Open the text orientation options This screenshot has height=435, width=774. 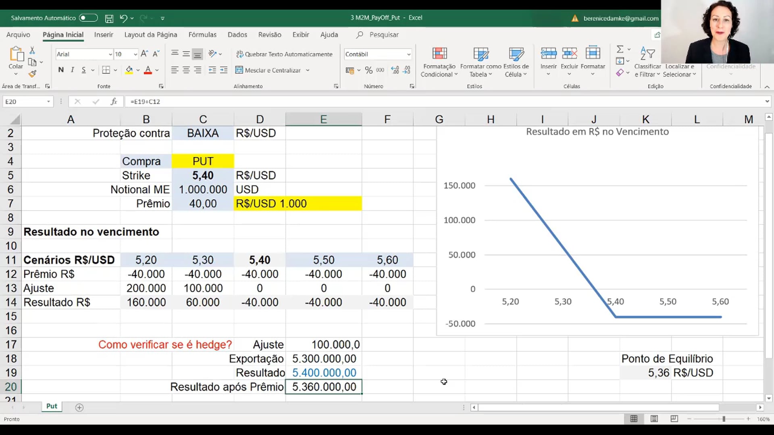pyautogui.click(x=215, y=54)
